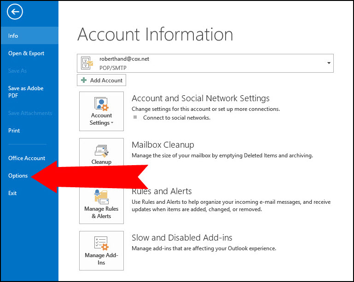This screenshot has height=282, width=354.
Task: Click the green plus icon on Add Account
Action: (84, 80)
